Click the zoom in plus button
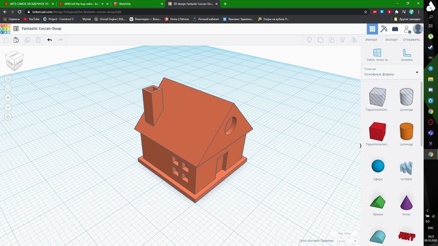The height and width of the screenshot is (246, 438). (8, 97)
